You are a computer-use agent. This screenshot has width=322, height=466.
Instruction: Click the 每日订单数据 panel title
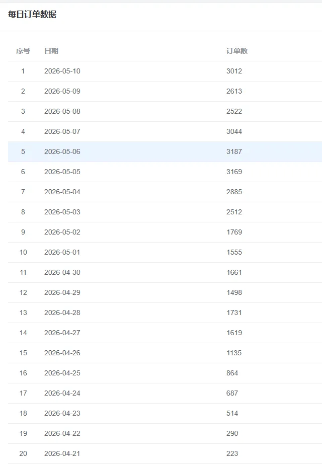coord(32,14)
